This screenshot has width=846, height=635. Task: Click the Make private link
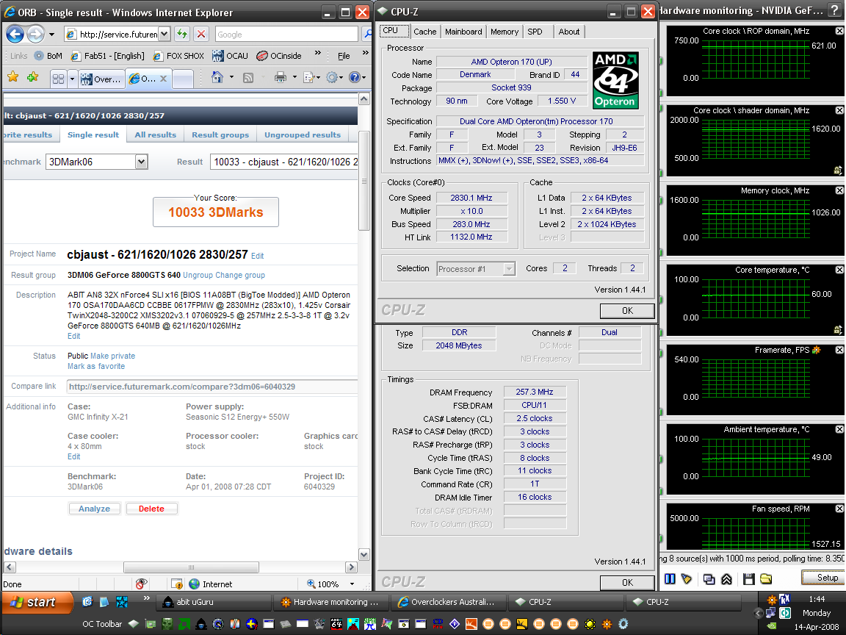pos(113,356)
